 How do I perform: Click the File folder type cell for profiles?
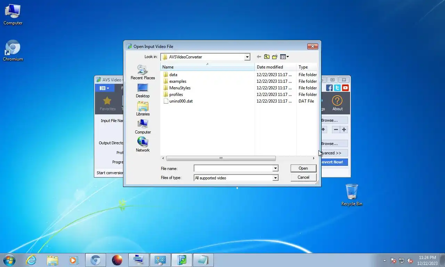[308, 95]
